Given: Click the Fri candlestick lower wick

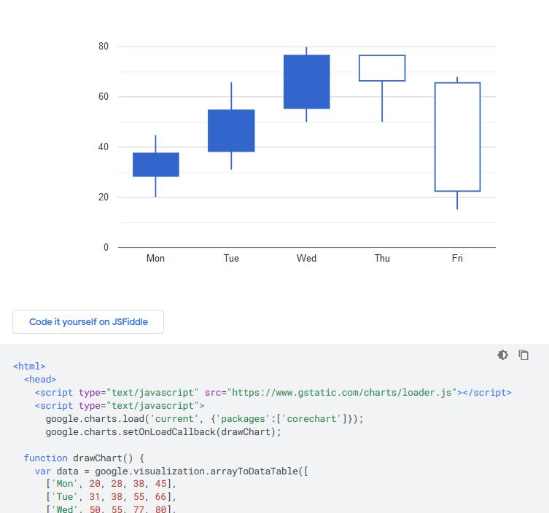Looking at the screenshot, I should pyautogui.click(x=457, y=200).
